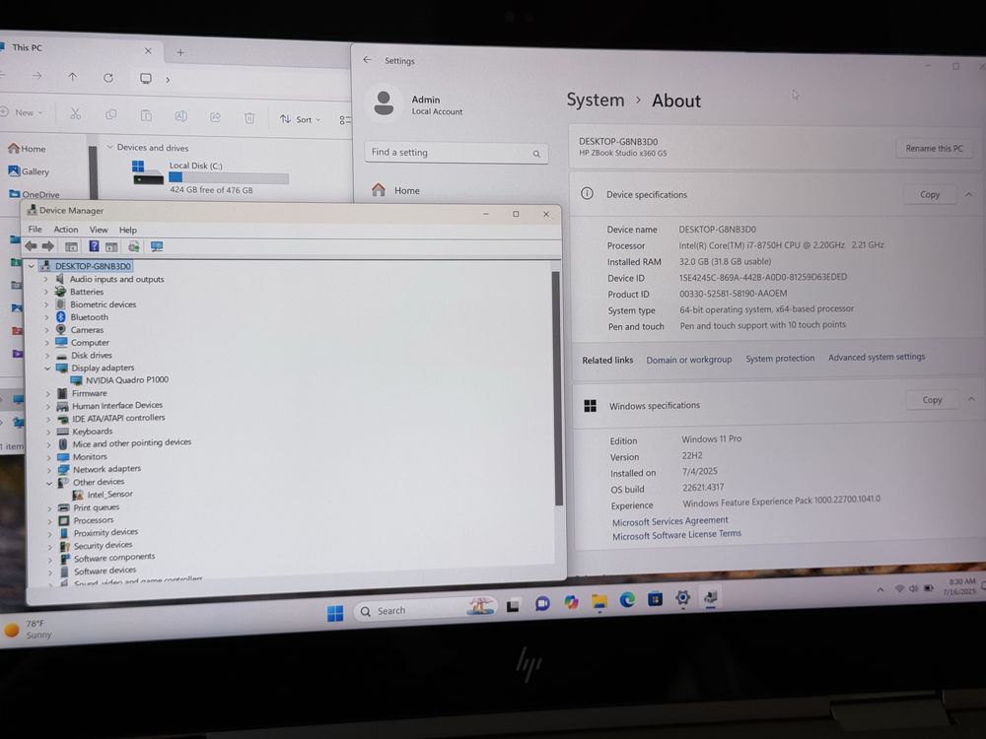This screenshot has height=739, width=986.
Task: Click the Local Disk (C:) usage bar
Action: tap(229, 178)
